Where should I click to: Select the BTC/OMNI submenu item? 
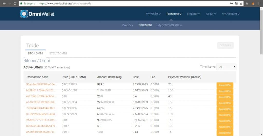(x=145, y=25)
